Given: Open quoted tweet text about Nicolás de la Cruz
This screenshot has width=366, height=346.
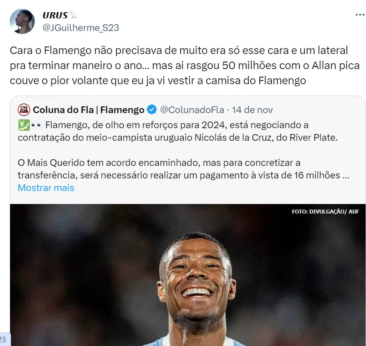Looking at the screenshot, I should click(178, 131).
